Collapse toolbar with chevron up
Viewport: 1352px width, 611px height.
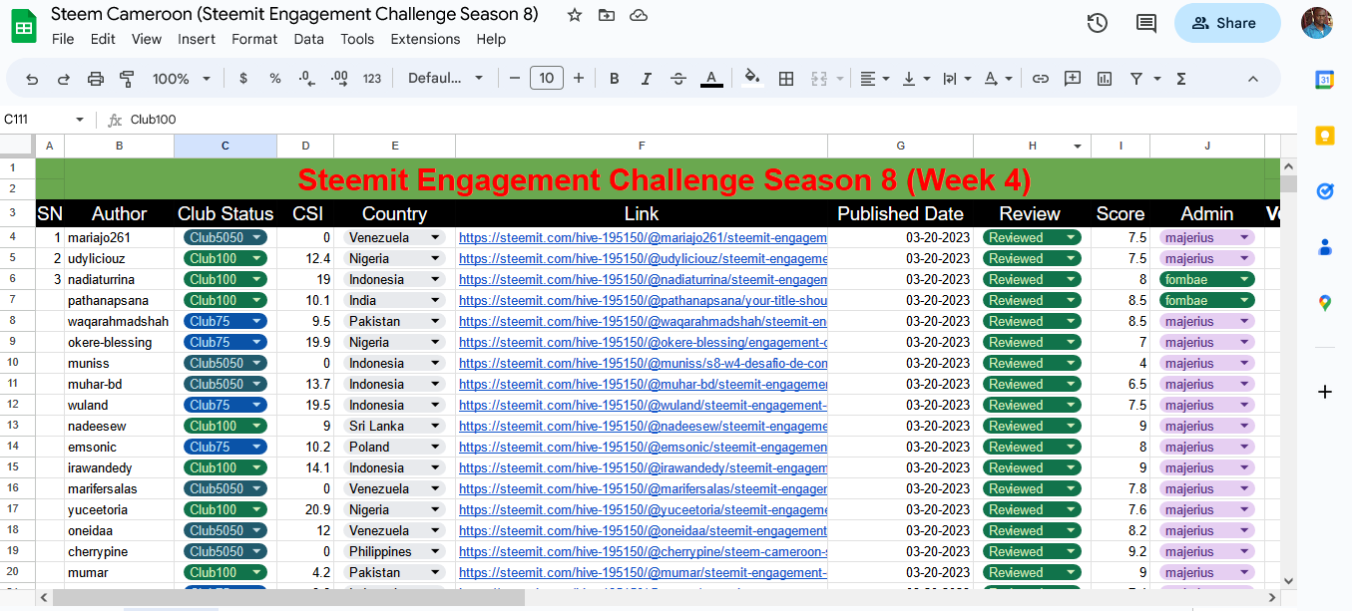point(1253,79)
